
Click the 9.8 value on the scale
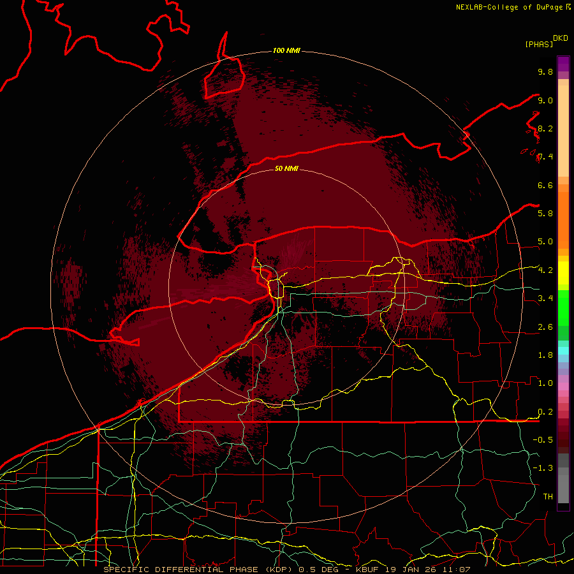pos(545,71)
